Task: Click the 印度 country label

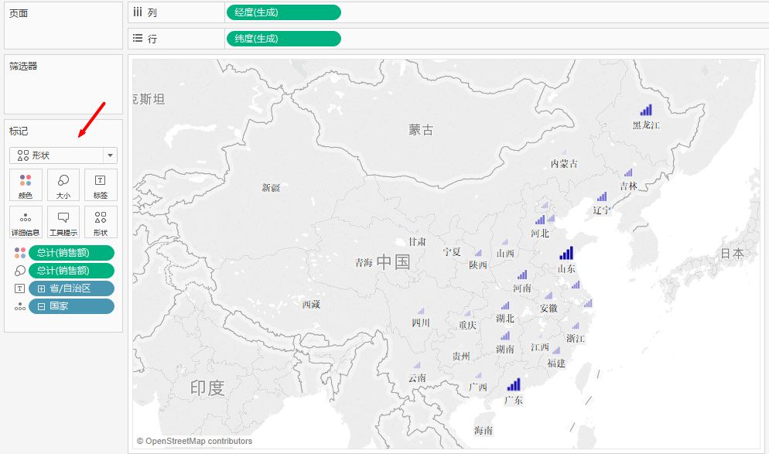Action: 207,387
